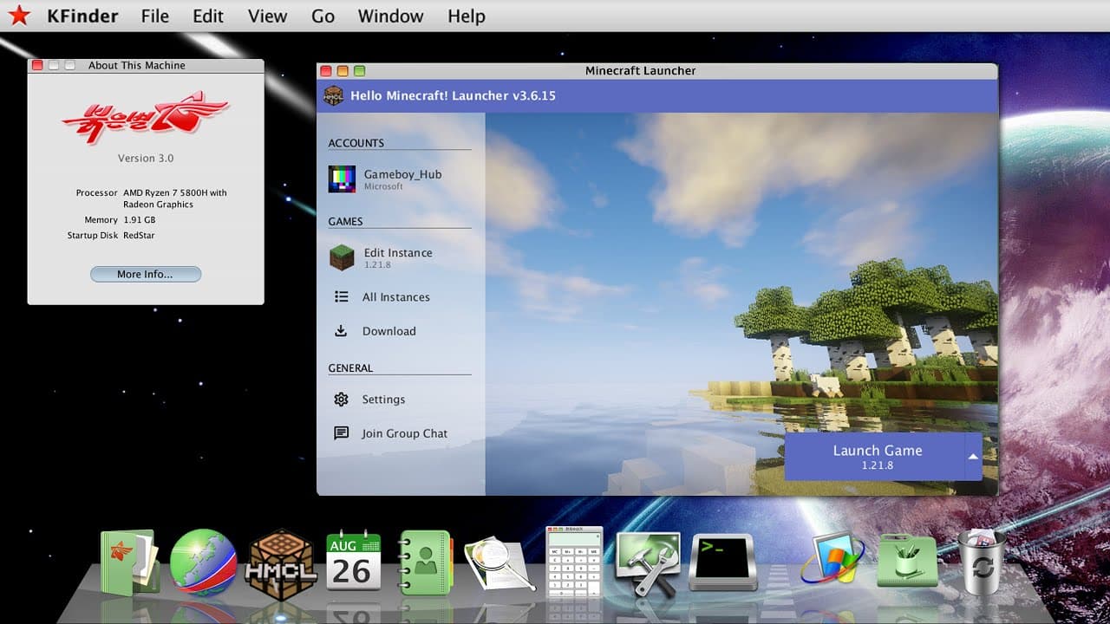Minimize the Minecraft Launcher window

(343, 71)
